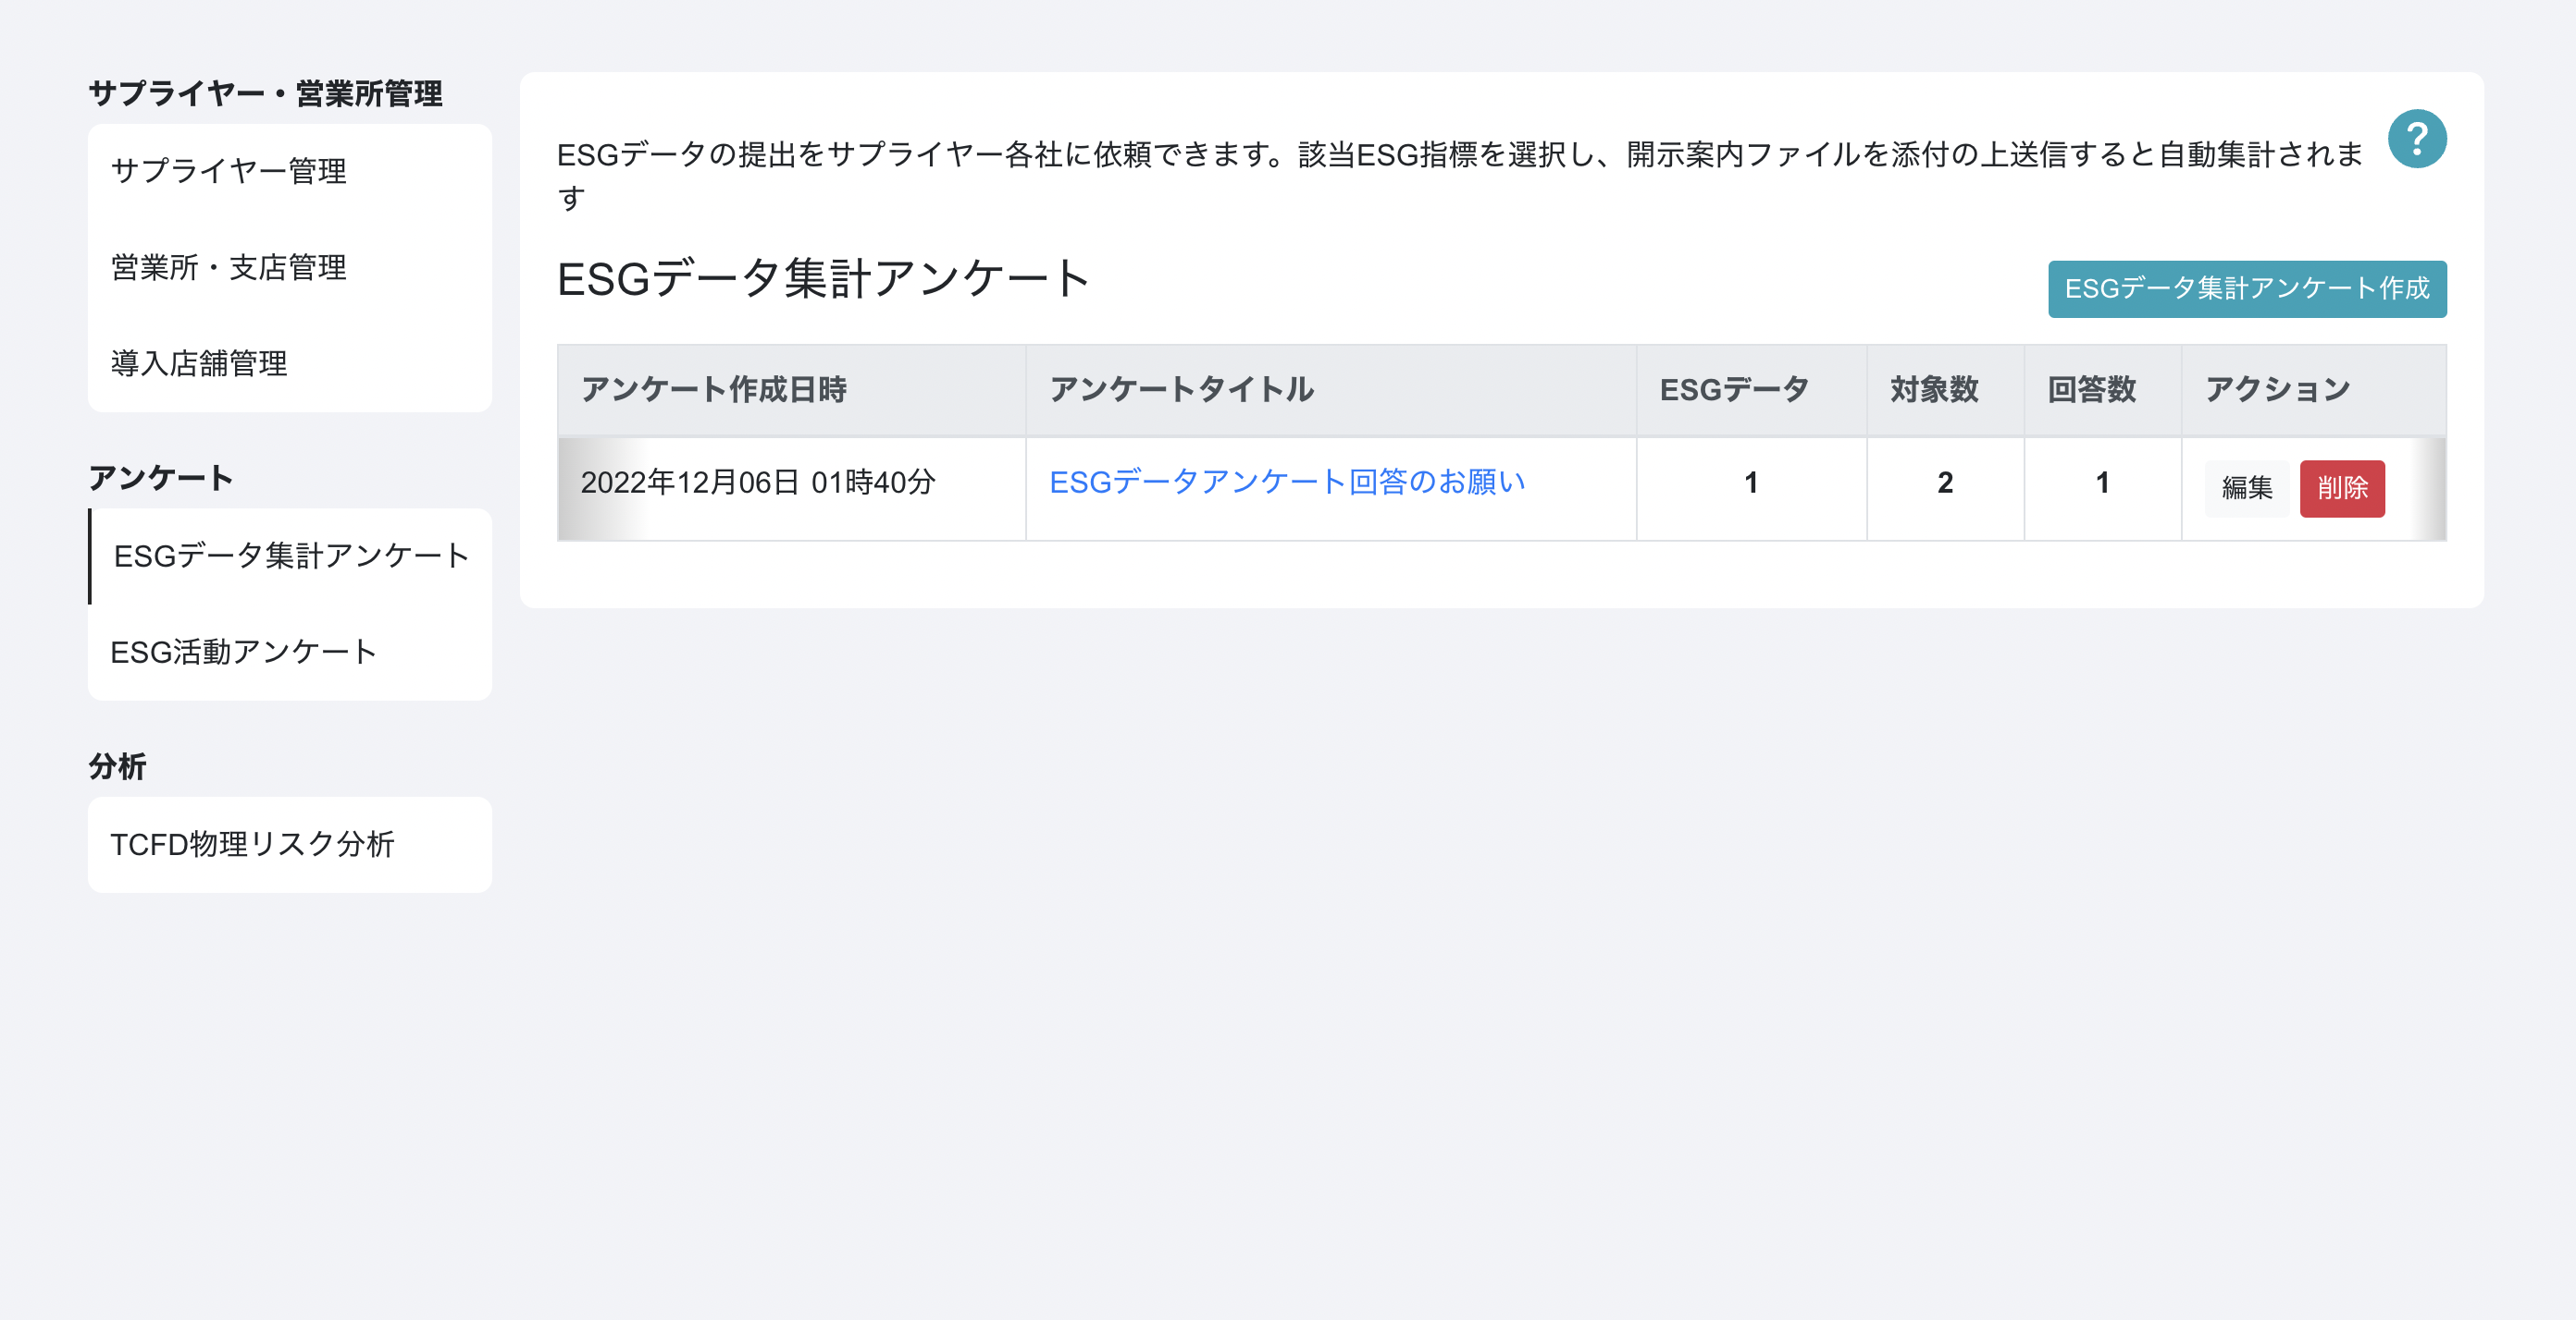Click the ESGデータ集計アンケート page heading
Screen dimensions: 2576x1320
tap(822, 279)
